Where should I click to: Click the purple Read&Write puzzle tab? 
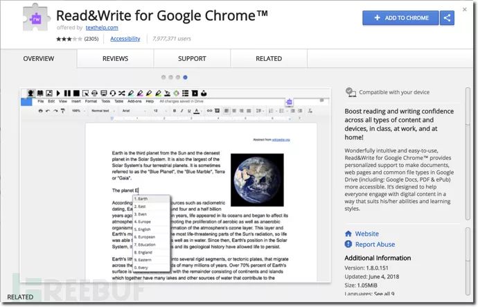coord(289,102)
